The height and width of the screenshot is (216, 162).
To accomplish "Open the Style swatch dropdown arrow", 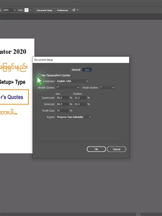I will [x=30, y=10].
